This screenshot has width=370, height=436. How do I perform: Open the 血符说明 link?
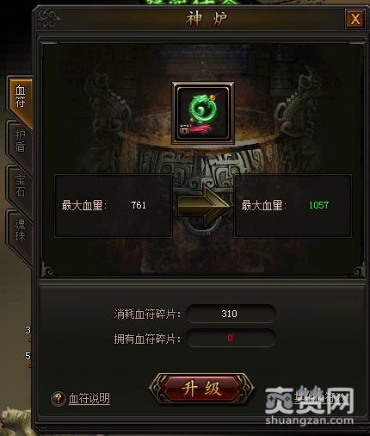pyautogui.click(x=89, y=398)
